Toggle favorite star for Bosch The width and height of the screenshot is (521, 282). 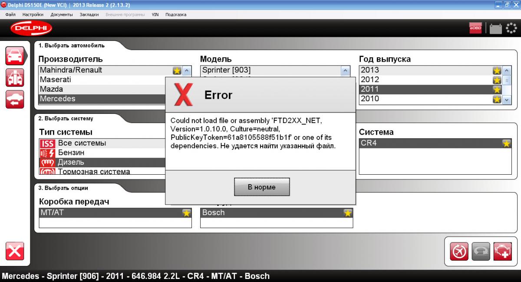coord(348,213)
